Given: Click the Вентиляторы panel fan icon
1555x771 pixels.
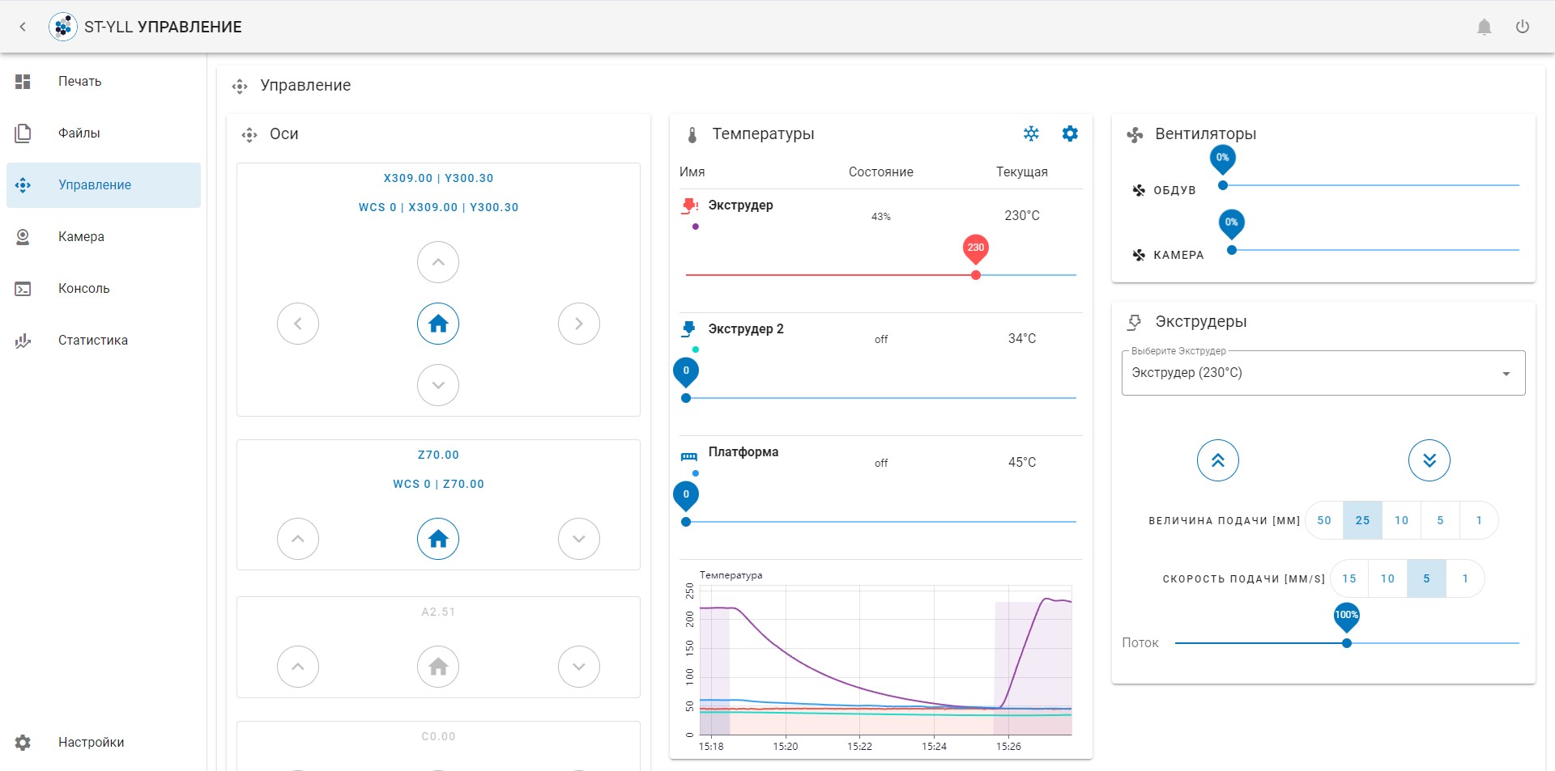Looking at the screenshot, I should coord(1135,134).
